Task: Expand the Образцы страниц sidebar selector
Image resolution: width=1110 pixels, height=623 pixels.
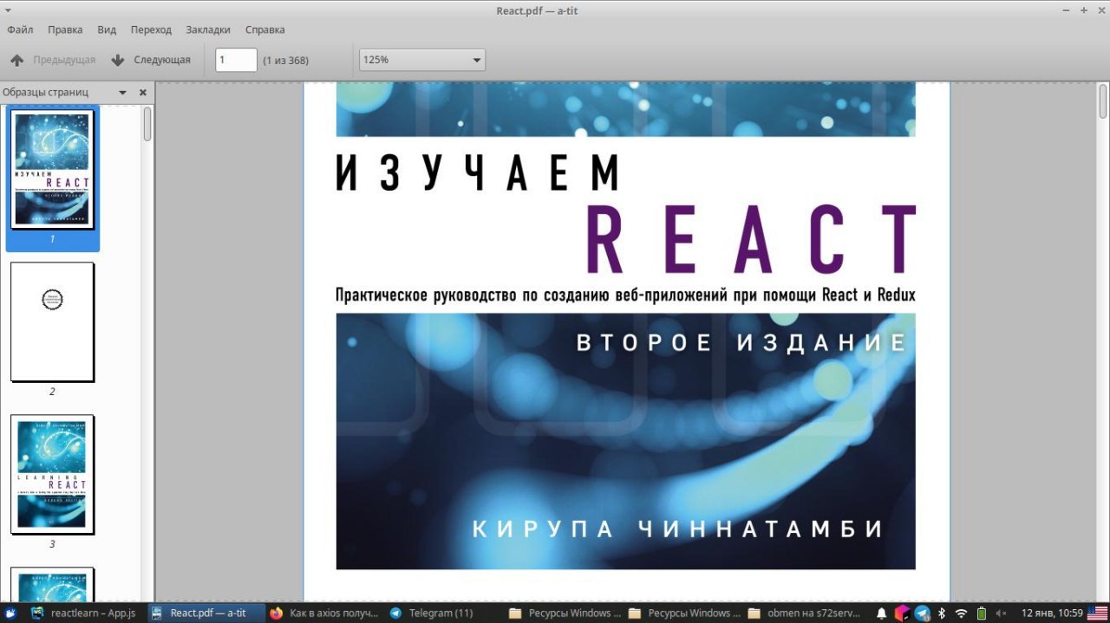Action: point(122,92)
